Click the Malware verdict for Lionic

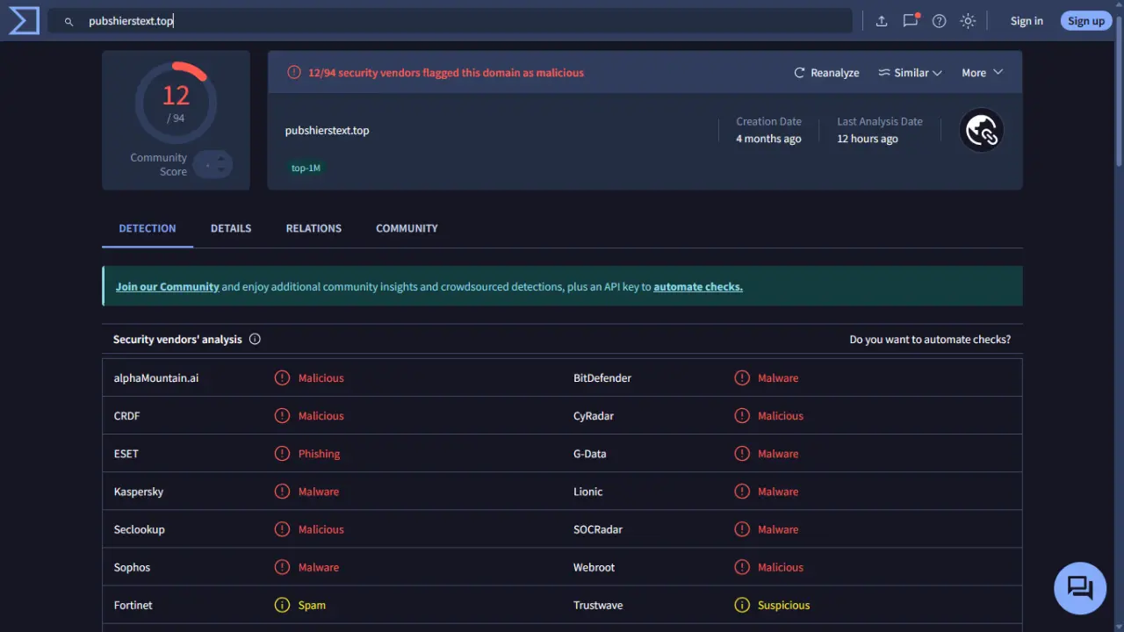pos(778,491)
